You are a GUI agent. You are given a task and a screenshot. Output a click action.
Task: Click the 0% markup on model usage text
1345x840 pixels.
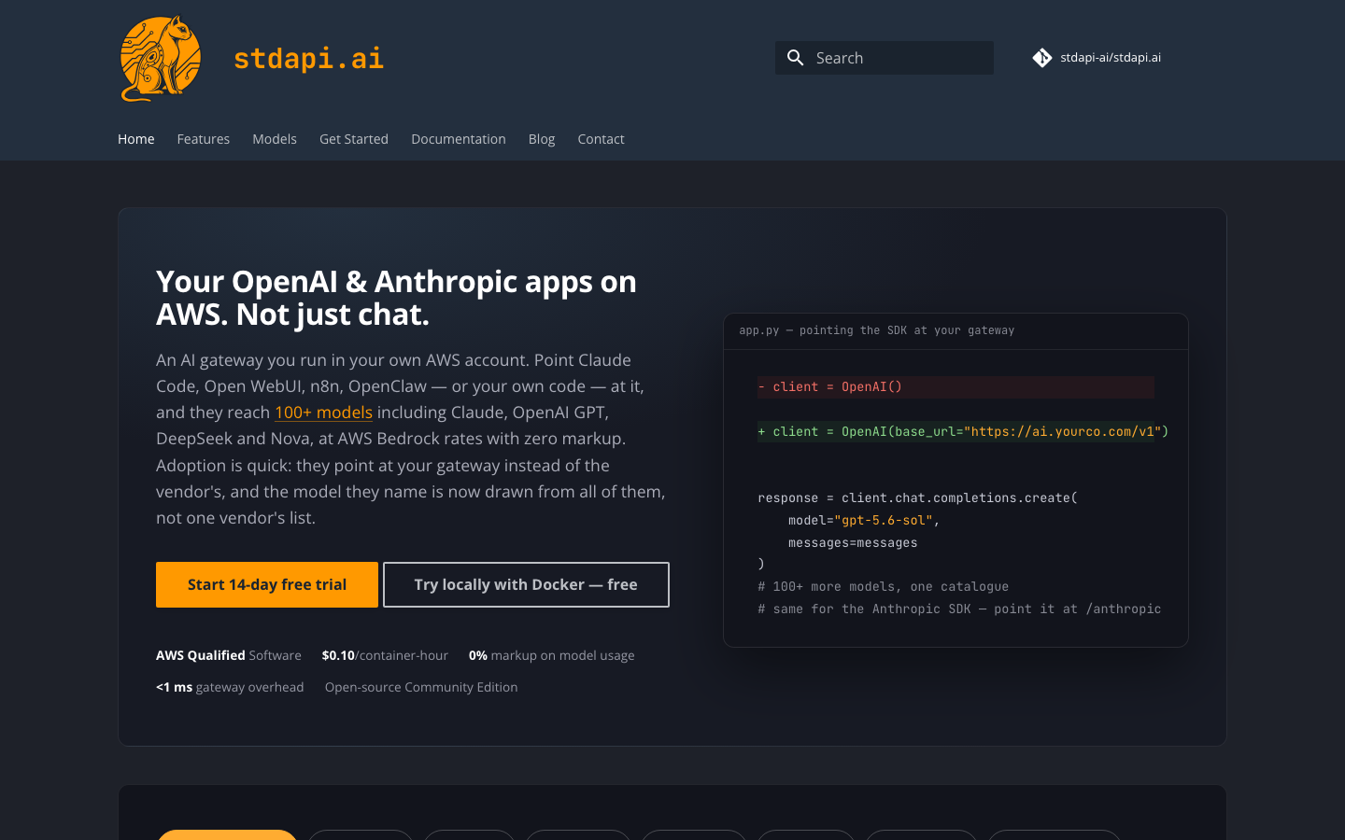pyautogui.click(x=551, y=655)
